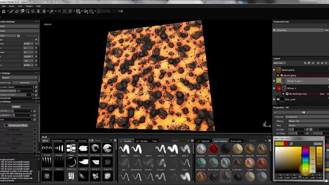Image resolution: width=329 pixels, height=185 pixels.
Task: Enable the Activate post effects checkbox
Action: pyautogui.click(x=6, y=125)
